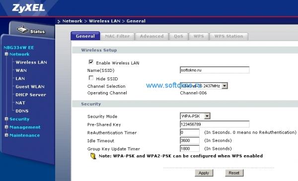
Task: Click the Security Mode label
Action: click(x=102, y=117)
